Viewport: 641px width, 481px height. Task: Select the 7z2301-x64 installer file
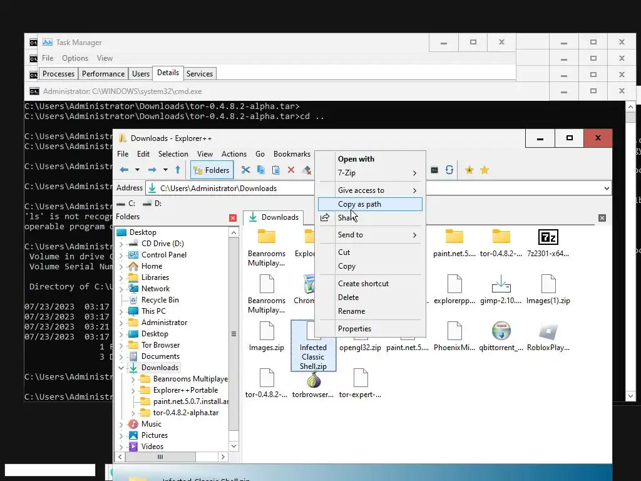pyautogui.click(x=548, y=244)
